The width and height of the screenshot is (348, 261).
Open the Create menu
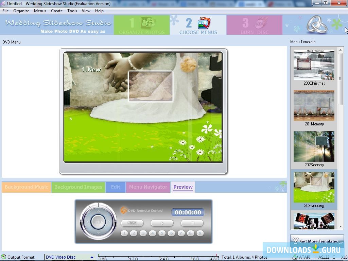click(57, 11)
